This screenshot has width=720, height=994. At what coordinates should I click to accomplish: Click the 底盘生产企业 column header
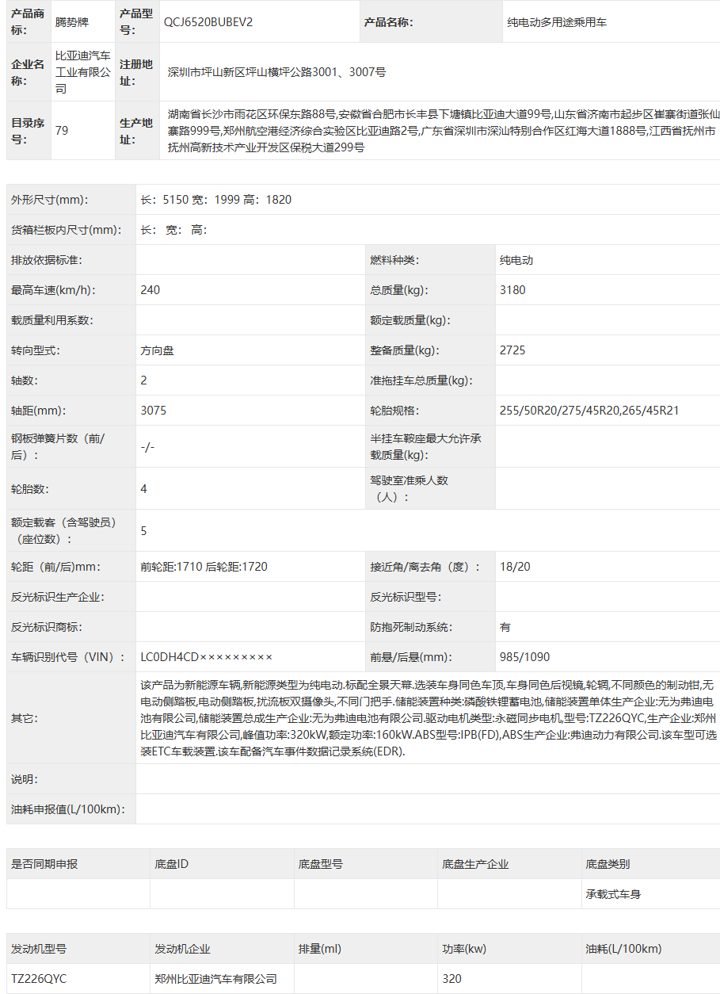(x=475, y=864)
